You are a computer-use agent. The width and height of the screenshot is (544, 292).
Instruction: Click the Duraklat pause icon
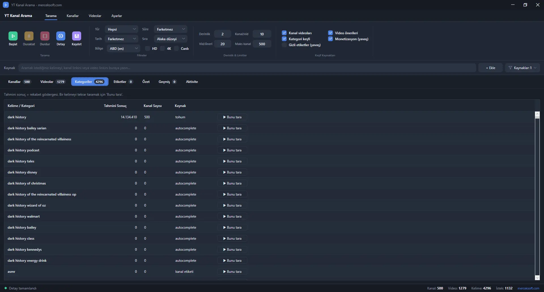coord(29,36)
